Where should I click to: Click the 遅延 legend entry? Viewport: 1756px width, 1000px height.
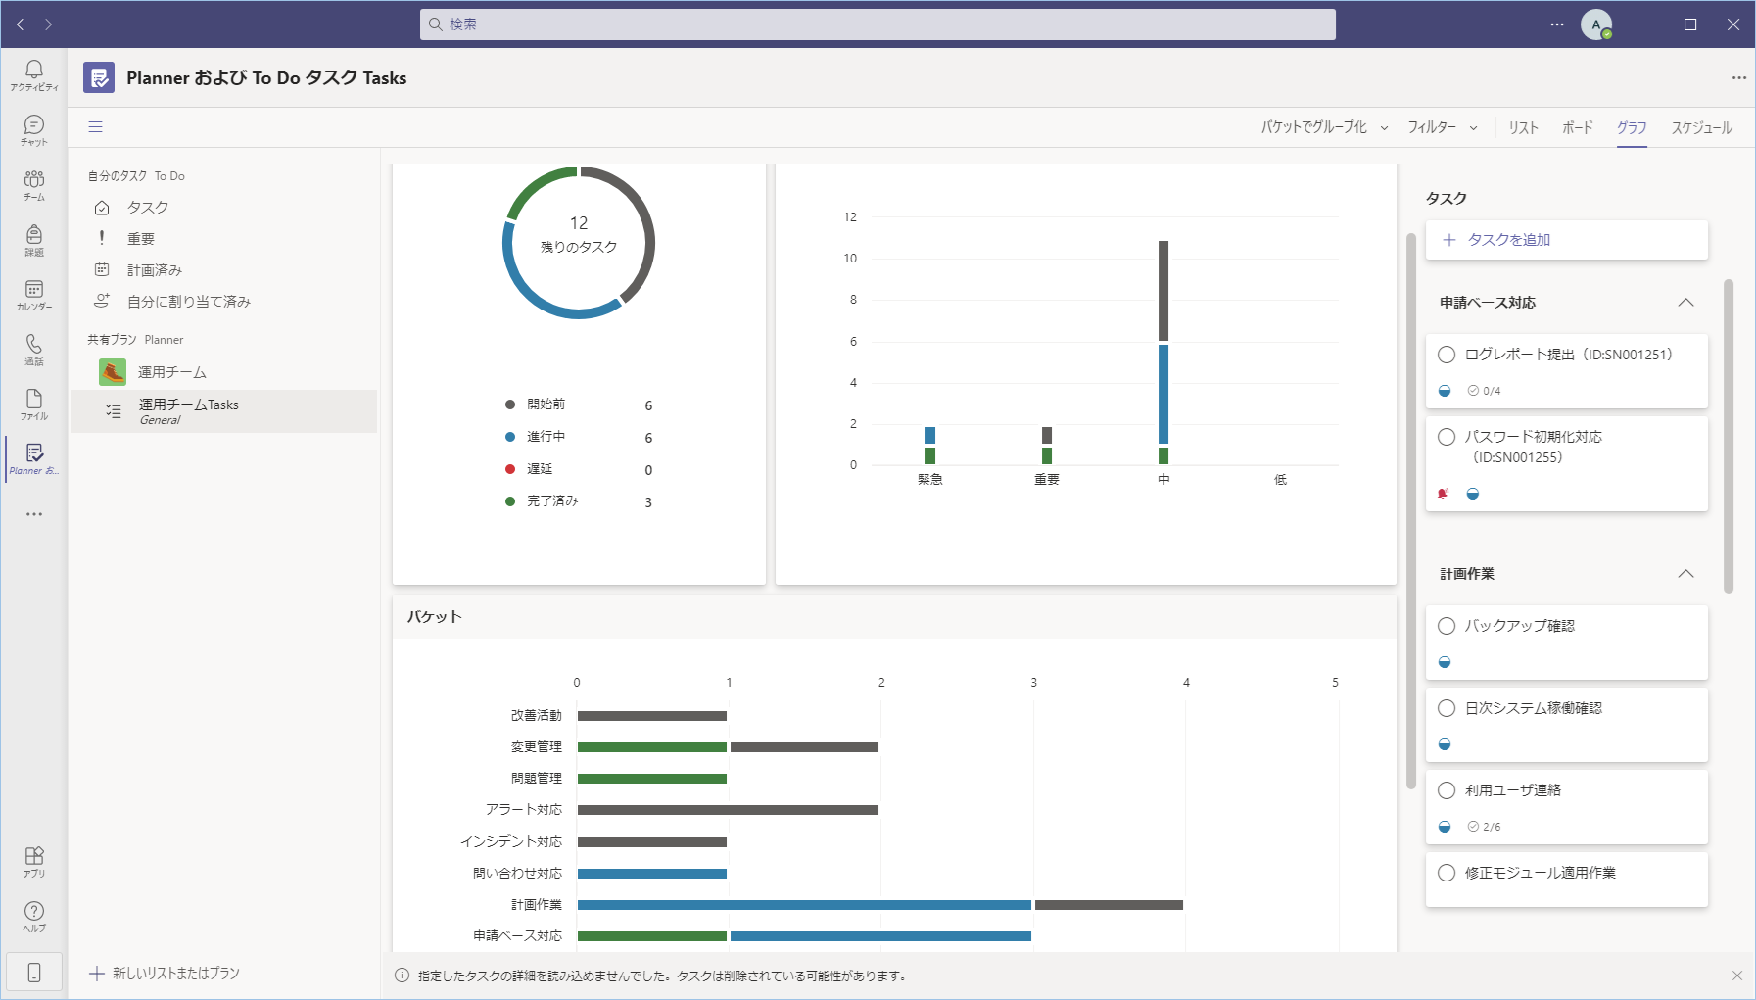(x=579, y=469)
